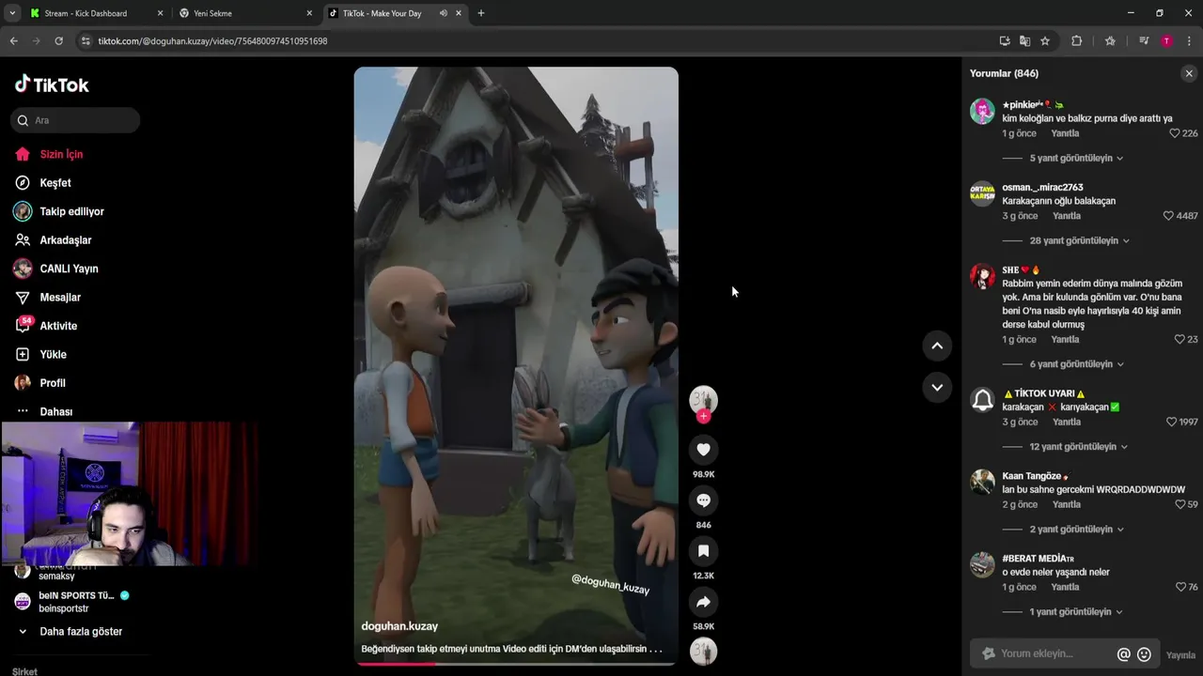Reply to #BERAT MEDİA with Yanıtla
Viewport: 1203px width, 676px height.
1065,588
